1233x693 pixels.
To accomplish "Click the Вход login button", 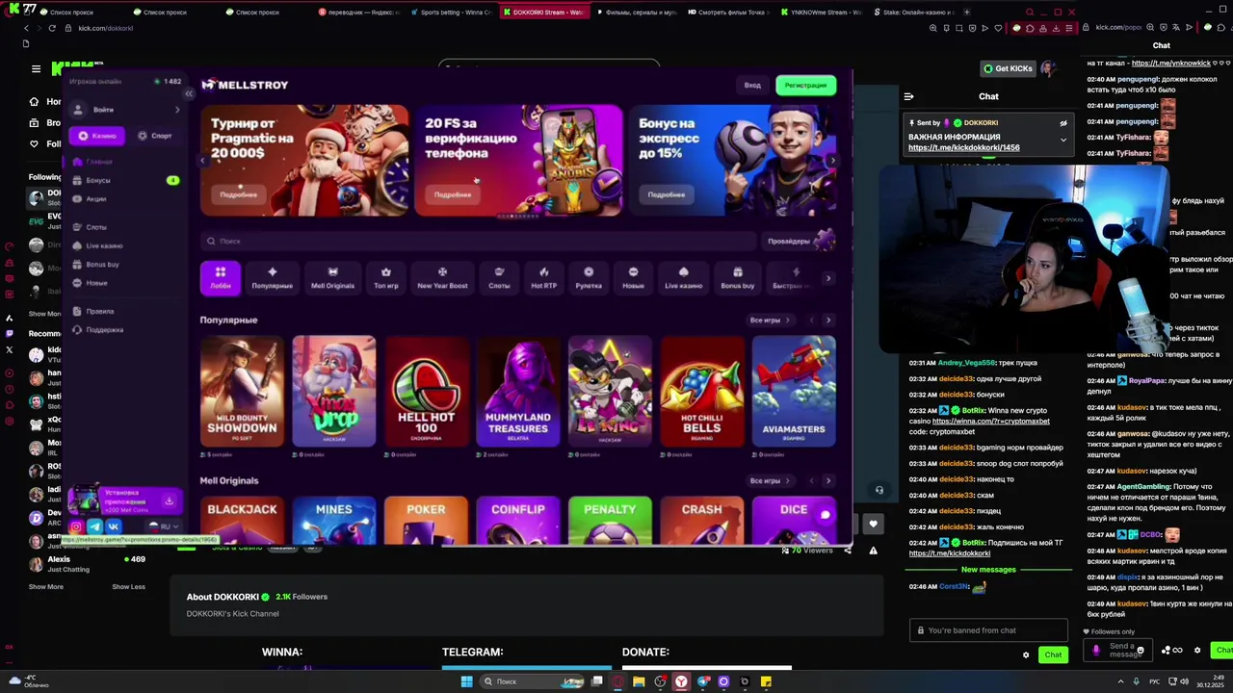I will (752, 86).
